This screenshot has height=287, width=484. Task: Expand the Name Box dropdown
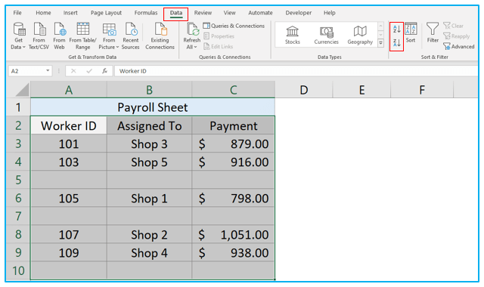48,71
